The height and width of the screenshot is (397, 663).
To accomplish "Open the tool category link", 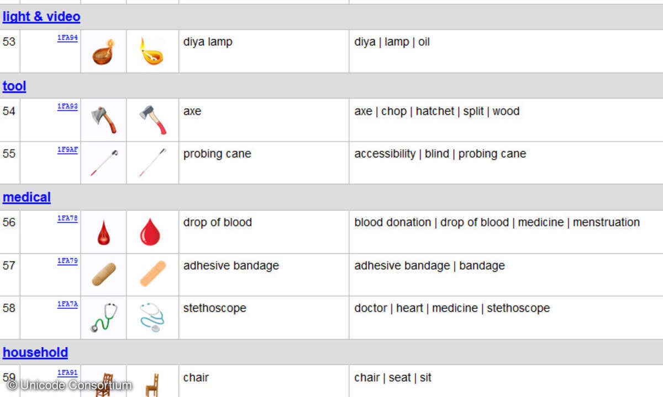I will [14, 86].
